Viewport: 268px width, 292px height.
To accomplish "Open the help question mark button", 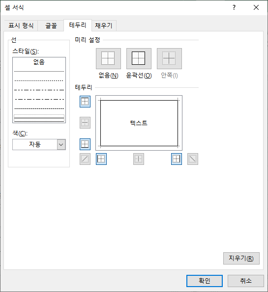I will point(234,7).
